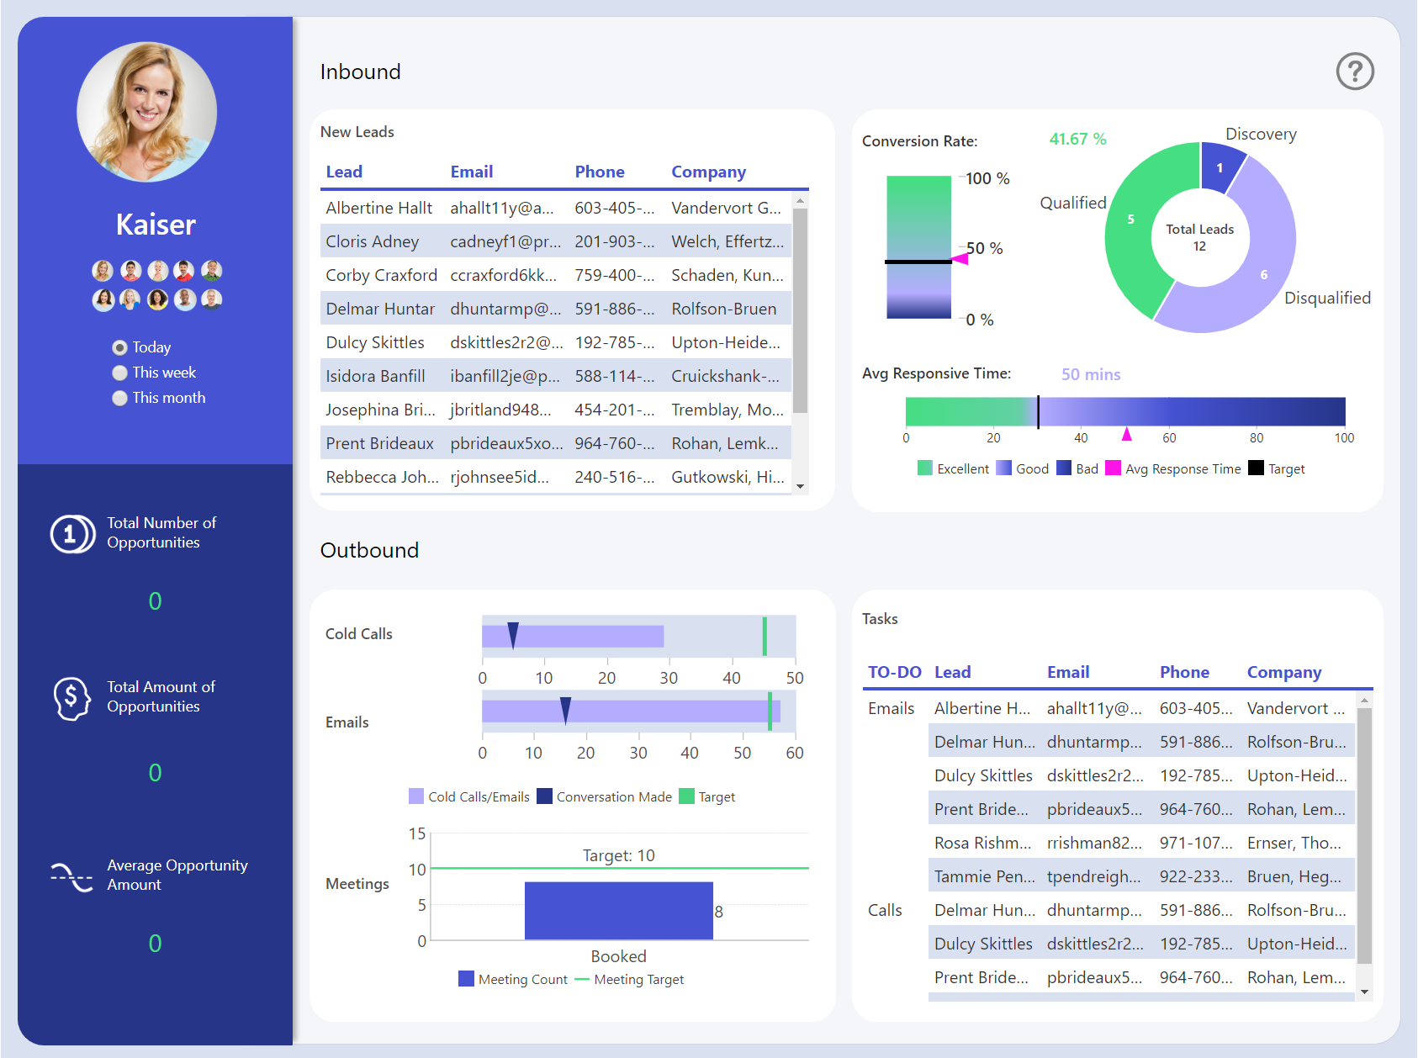Screen dimensions: 1418x1058
Task: Click the wave icon beside Average Opportunity Amount
Action: pyautogui.click(x=72, y=875)
